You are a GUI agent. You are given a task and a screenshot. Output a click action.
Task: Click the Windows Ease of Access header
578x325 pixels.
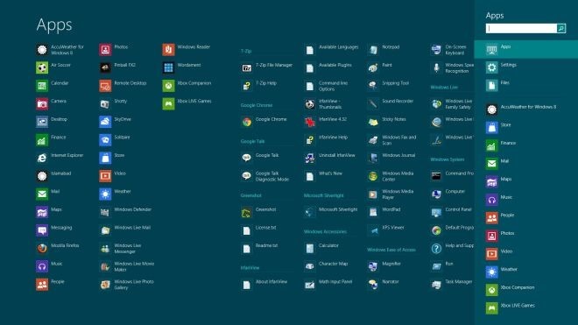click(391, 250)
